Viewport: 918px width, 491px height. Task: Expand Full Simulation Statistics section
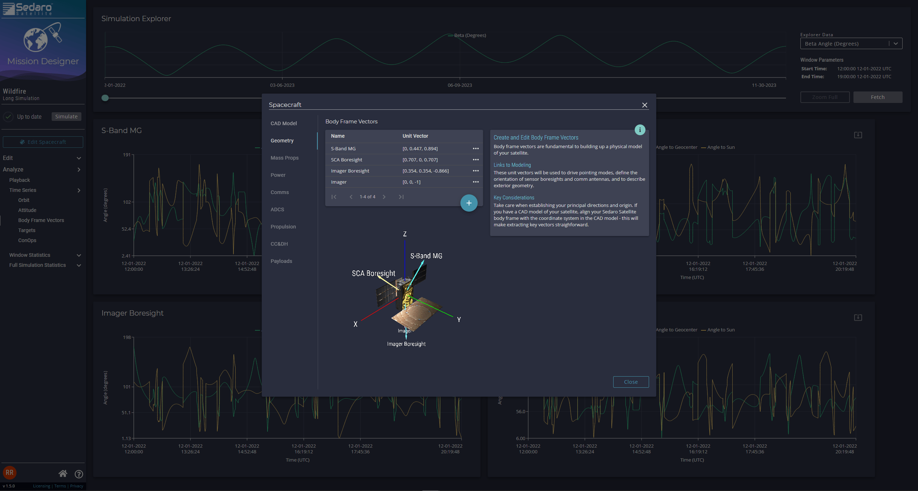79,265
